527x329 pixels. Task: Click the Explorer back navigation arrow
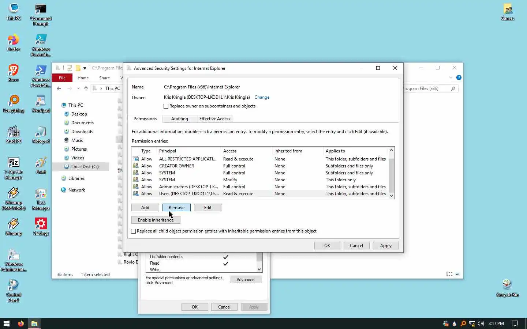(59, 88)
